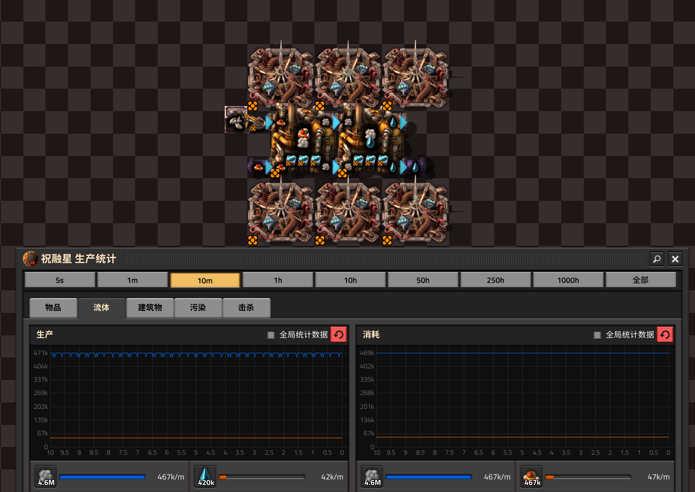Select the bottom-right beacon

(x=416, y=211)
